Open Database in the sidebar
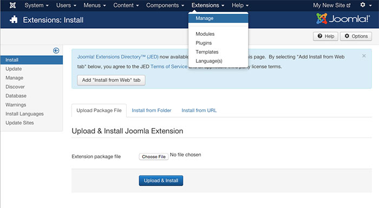Viewport: 379px width, 208px height. 16,96
